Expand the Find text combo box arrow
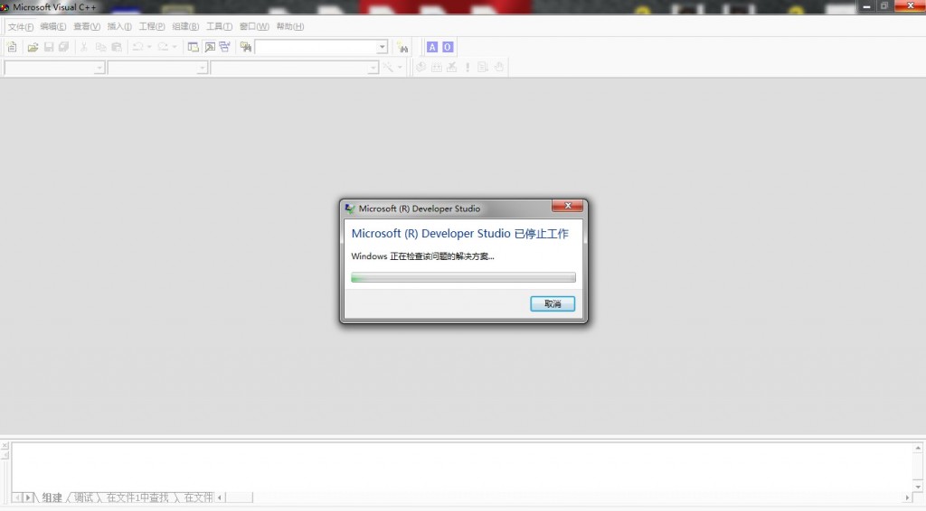Image resolution: width=926 pixels, height=511 pixels. click(383, 47)
